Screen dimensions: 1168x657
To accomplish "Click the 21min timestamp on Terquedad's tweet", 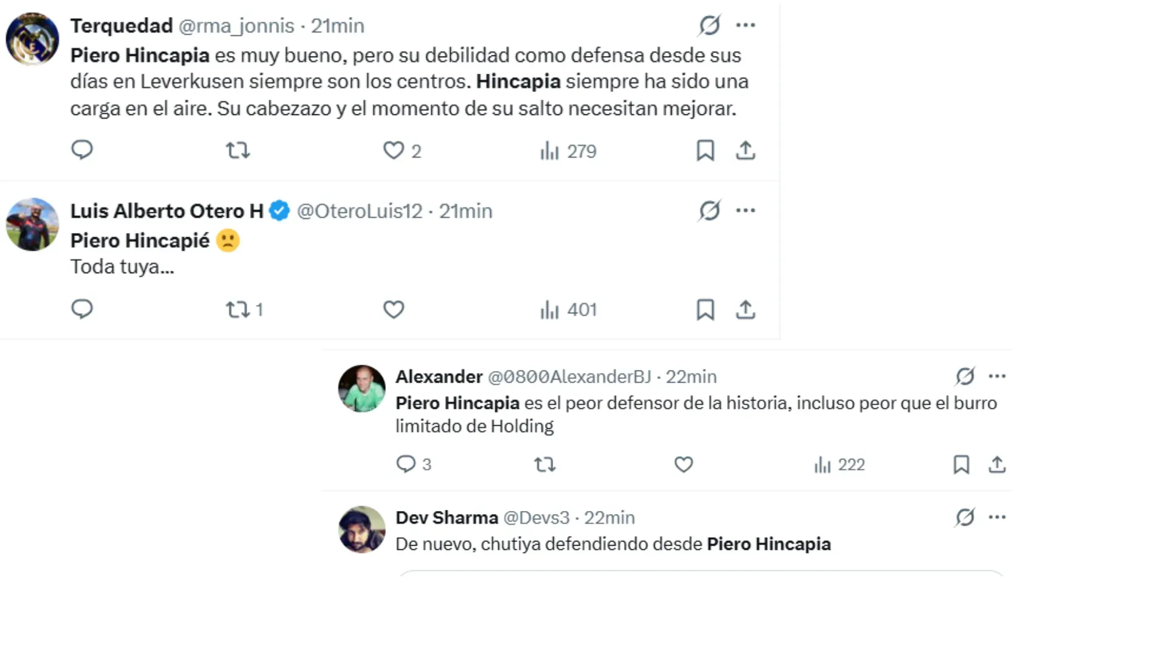I will [337, 25].
